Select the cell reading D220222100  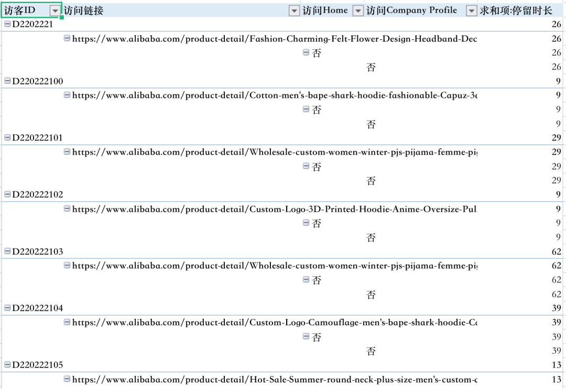tap(38, 81)
